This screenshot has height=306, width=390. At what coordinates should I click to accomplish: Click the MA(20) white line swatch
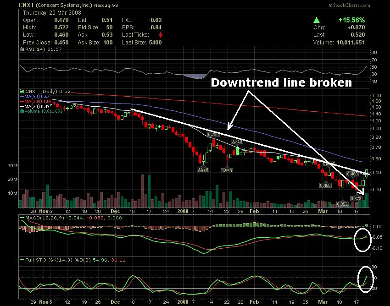click(x=22, y=106)
